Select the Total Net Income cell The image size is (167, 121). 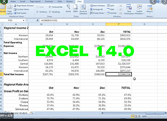(16, 74)
